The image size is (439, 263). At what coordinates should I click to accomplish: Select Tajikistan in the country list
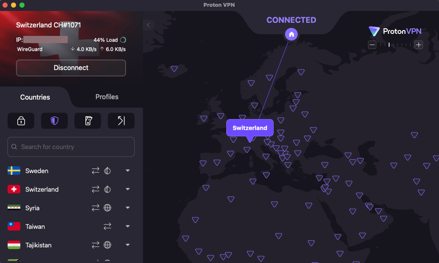(38, 245)
